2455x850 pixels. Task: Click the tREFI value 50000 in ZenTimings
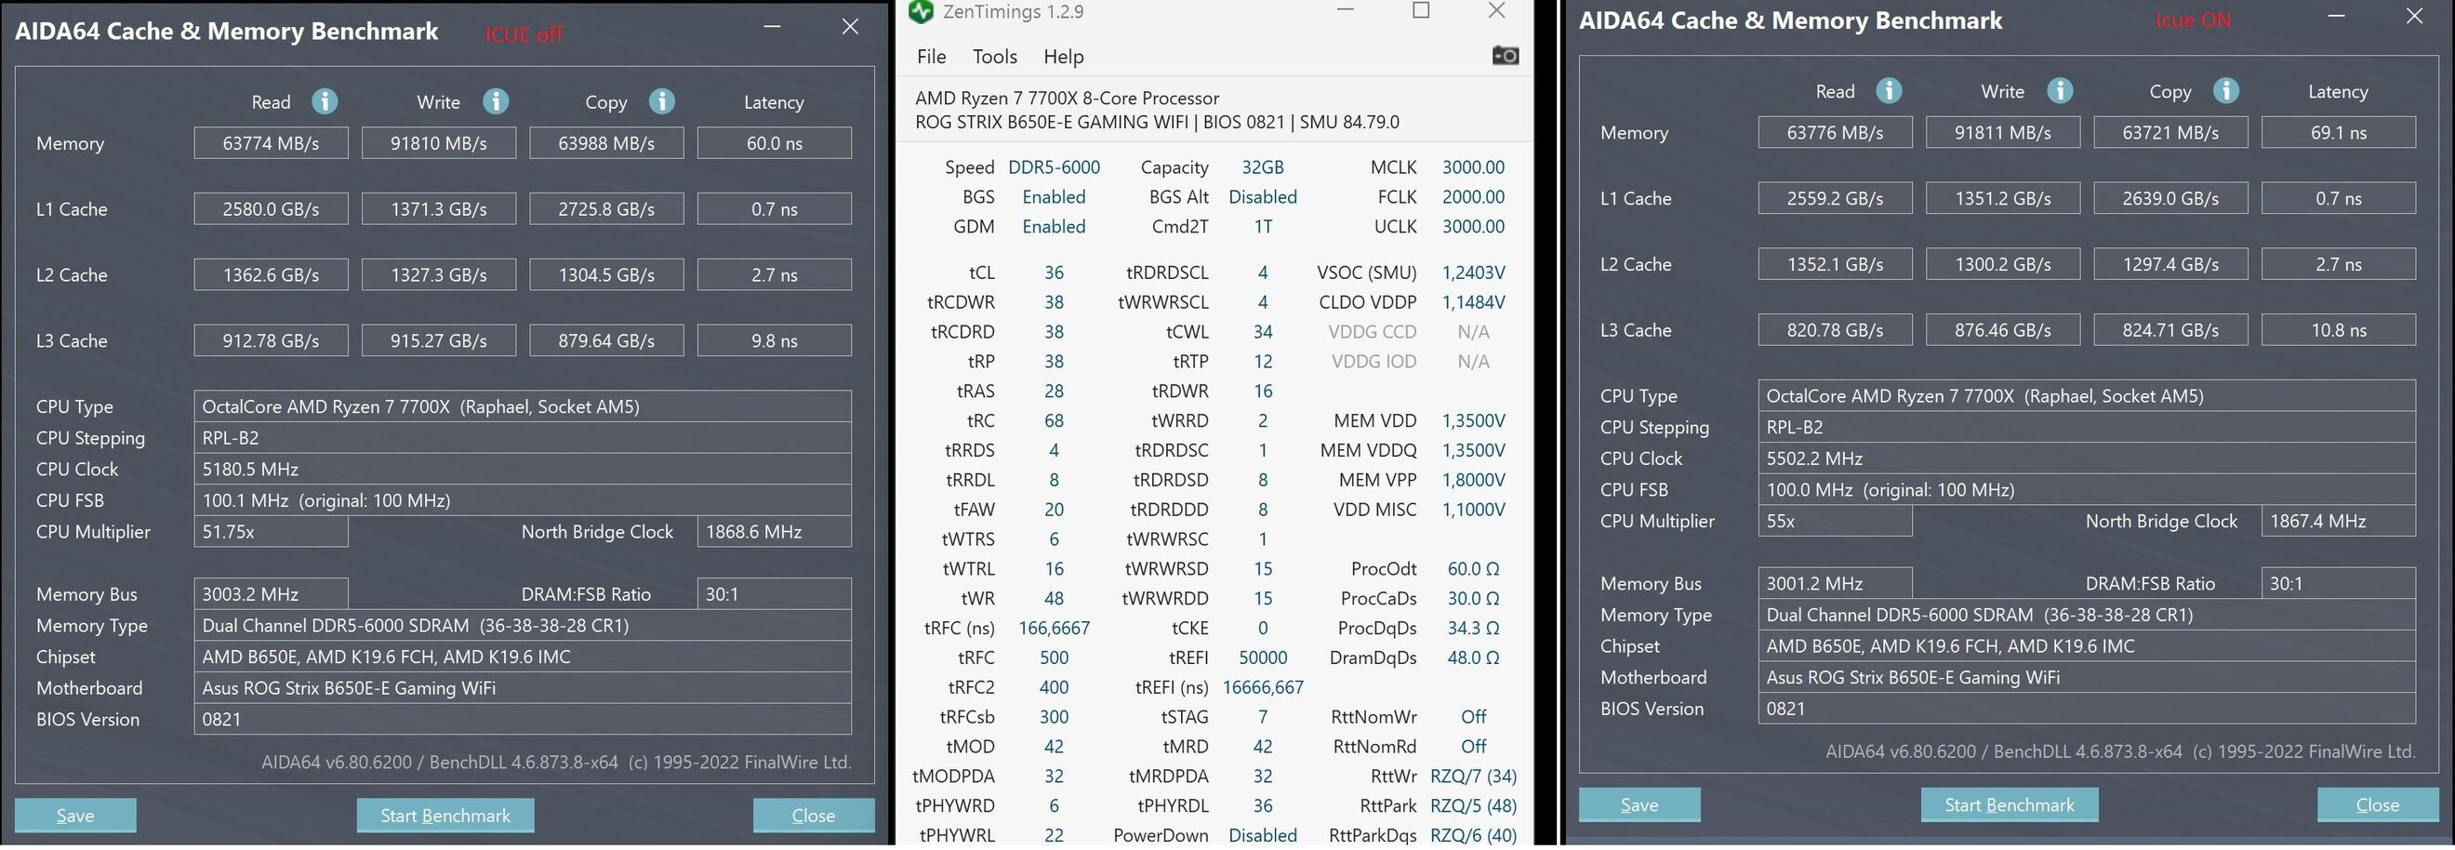pyautogui.click(x=1263, y=657)
